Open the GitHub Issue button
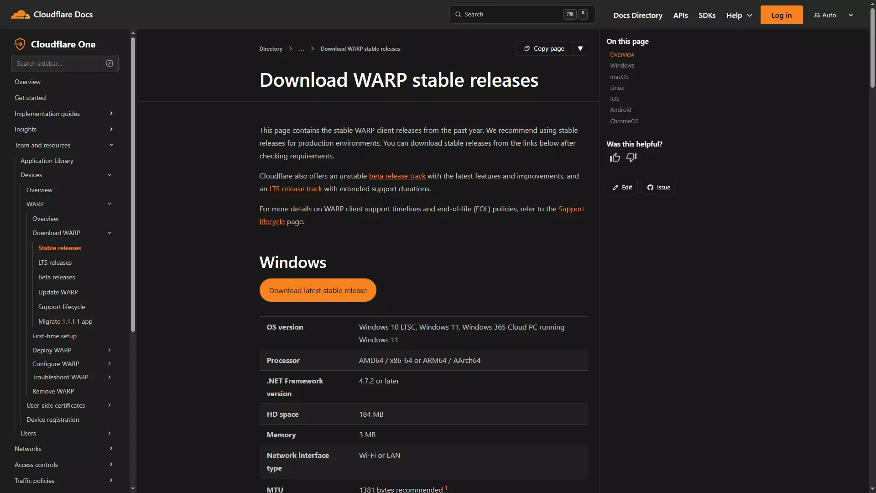The height and width of the screenshot is (493, 876). 659,188
